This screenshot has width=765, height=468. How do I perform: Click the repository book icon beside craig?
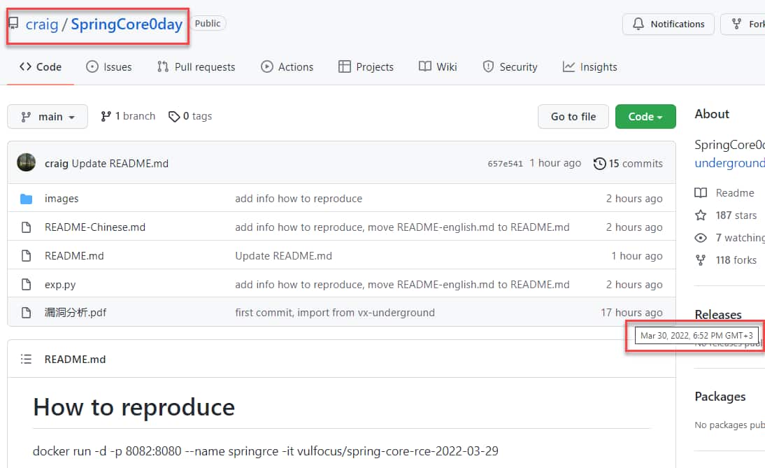pos(13,24)
